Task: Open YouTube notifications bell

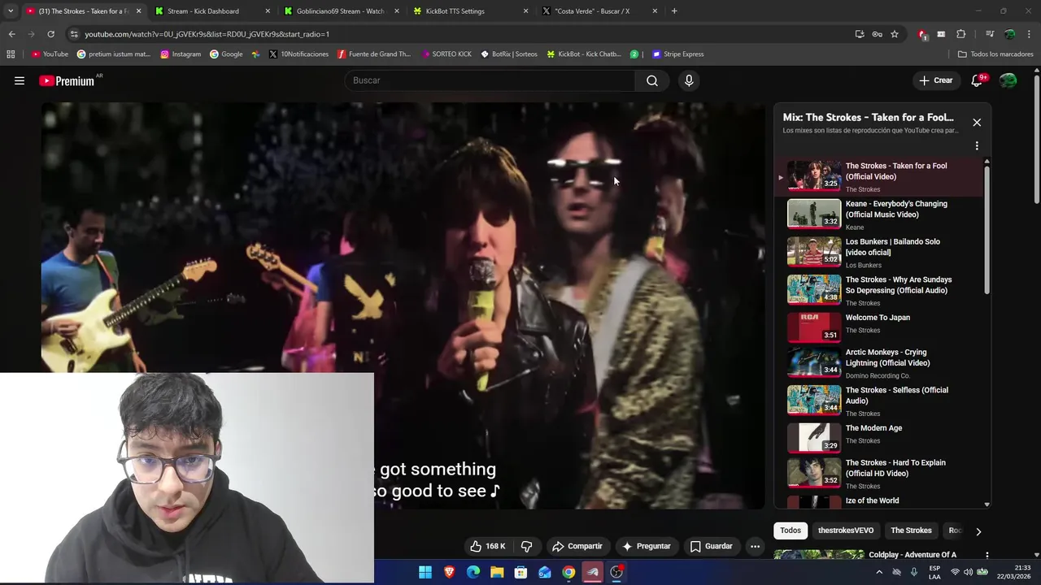Action: pos(978,80)
